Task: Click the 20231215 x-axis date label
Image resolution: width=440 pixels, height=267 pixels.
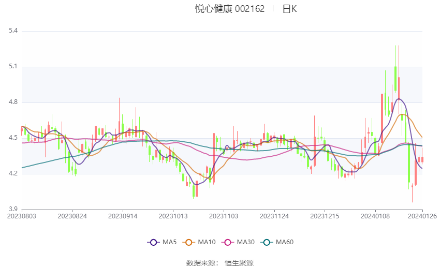Action: (325, 216)
